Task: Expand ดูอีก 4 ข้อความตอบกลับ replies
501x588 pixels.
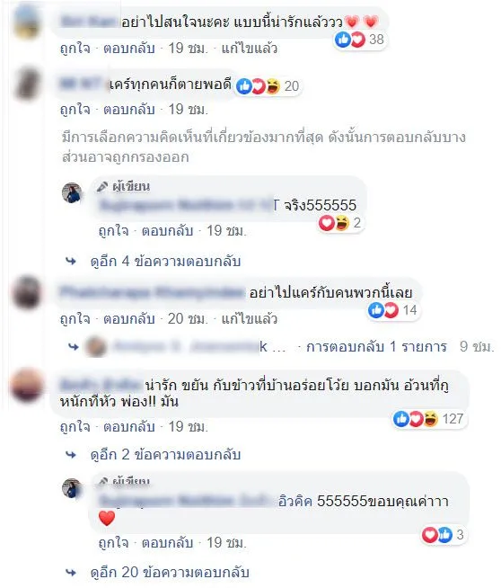Action: click(165, 261)
